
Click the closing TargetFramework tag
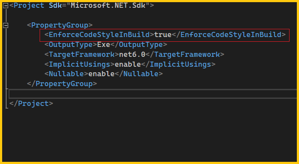pyautogui.click(x=184, y=55)
